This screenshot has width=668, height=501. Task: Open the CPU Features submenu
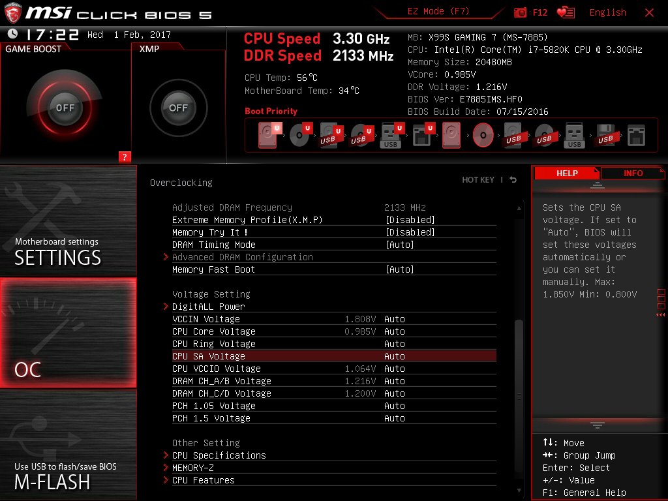203,480
